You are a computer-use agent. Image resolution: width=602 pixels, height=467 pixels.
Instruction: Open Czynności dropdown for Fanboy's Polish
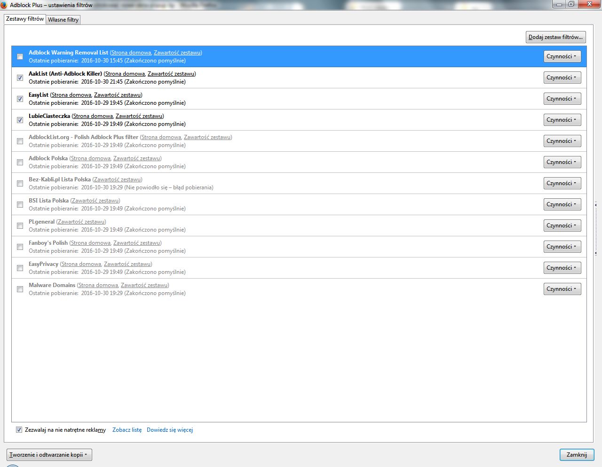562,247
